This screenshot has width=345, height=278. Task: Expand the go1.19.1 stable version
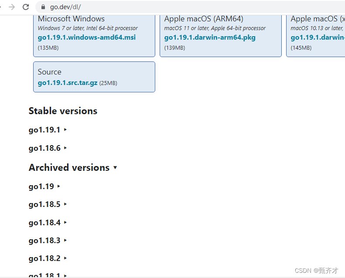click(x=48, y=130)
